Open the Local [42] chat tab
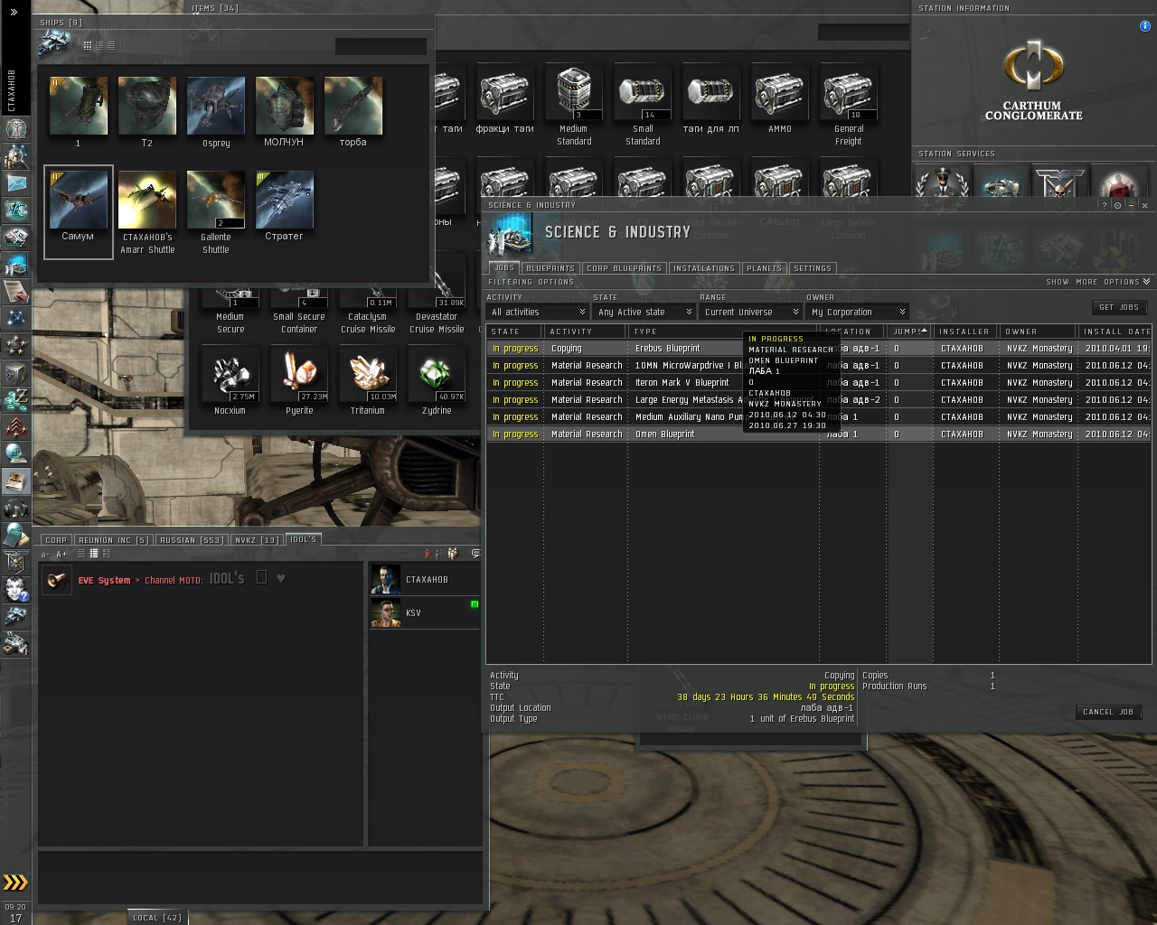The width and height of the screenshot is (1157, 925). click(157, 918)
